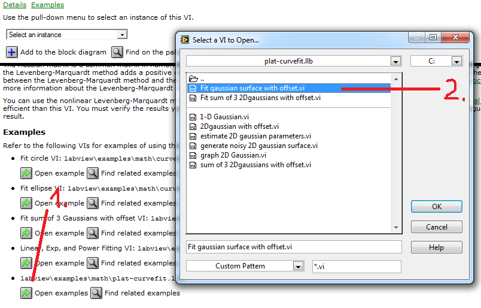Click Open example icon under Fit sum of 3 Gaussians

pyautogui.click(x=26, y=233)
